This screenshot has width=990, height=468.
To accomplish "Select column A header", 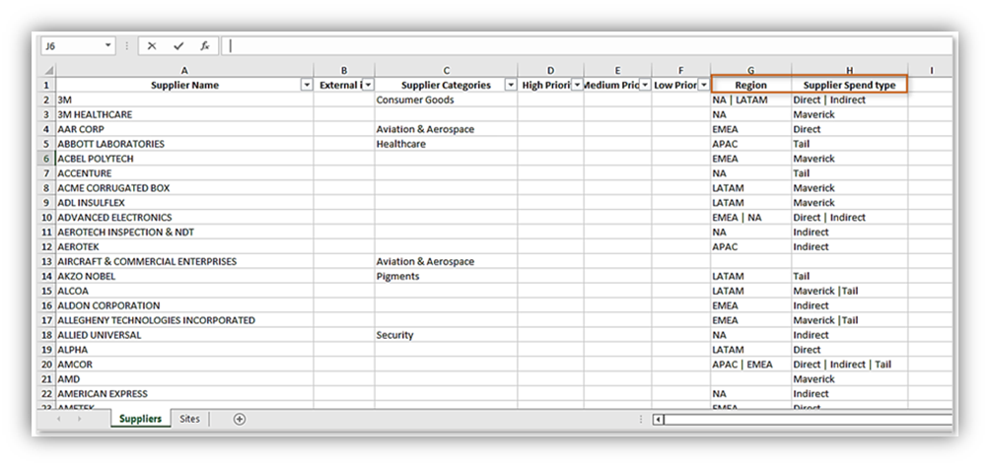I will point(185,71).
